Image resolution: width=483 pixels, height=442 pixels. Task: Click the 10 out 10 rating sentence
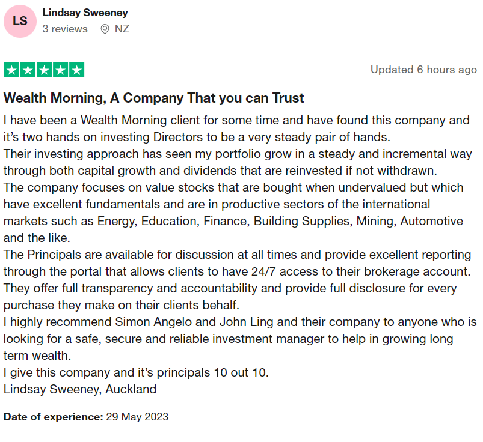tap(136, 372)
